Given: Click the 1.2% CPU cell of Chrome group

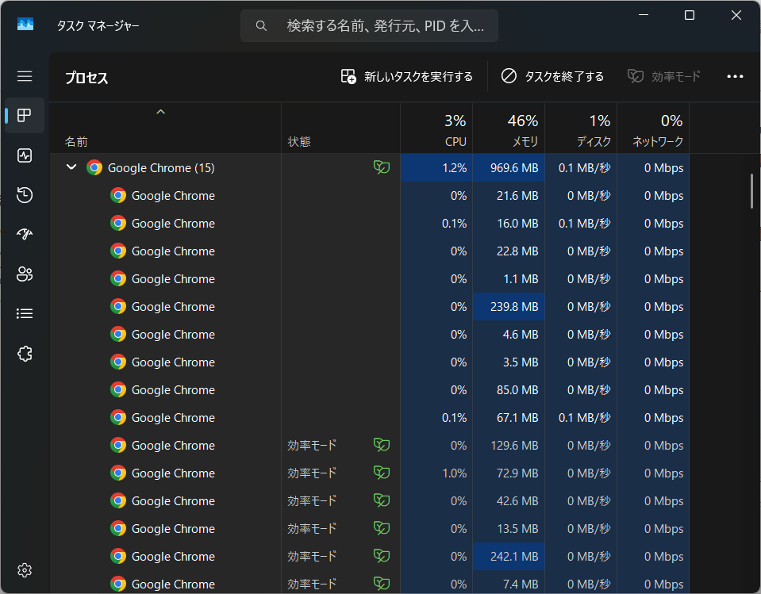Looking at the screenshot, I should (436, 168).
